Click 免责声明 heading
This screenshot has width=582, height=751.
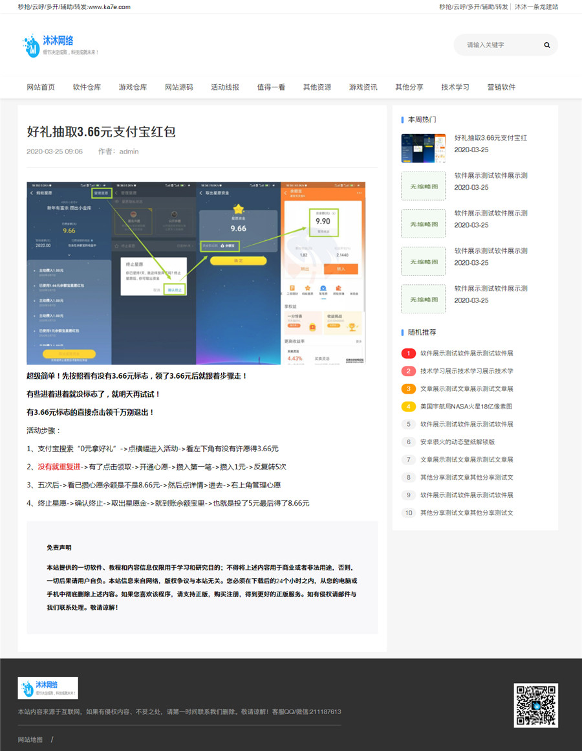pyautogui.click(x=59, y=548)
